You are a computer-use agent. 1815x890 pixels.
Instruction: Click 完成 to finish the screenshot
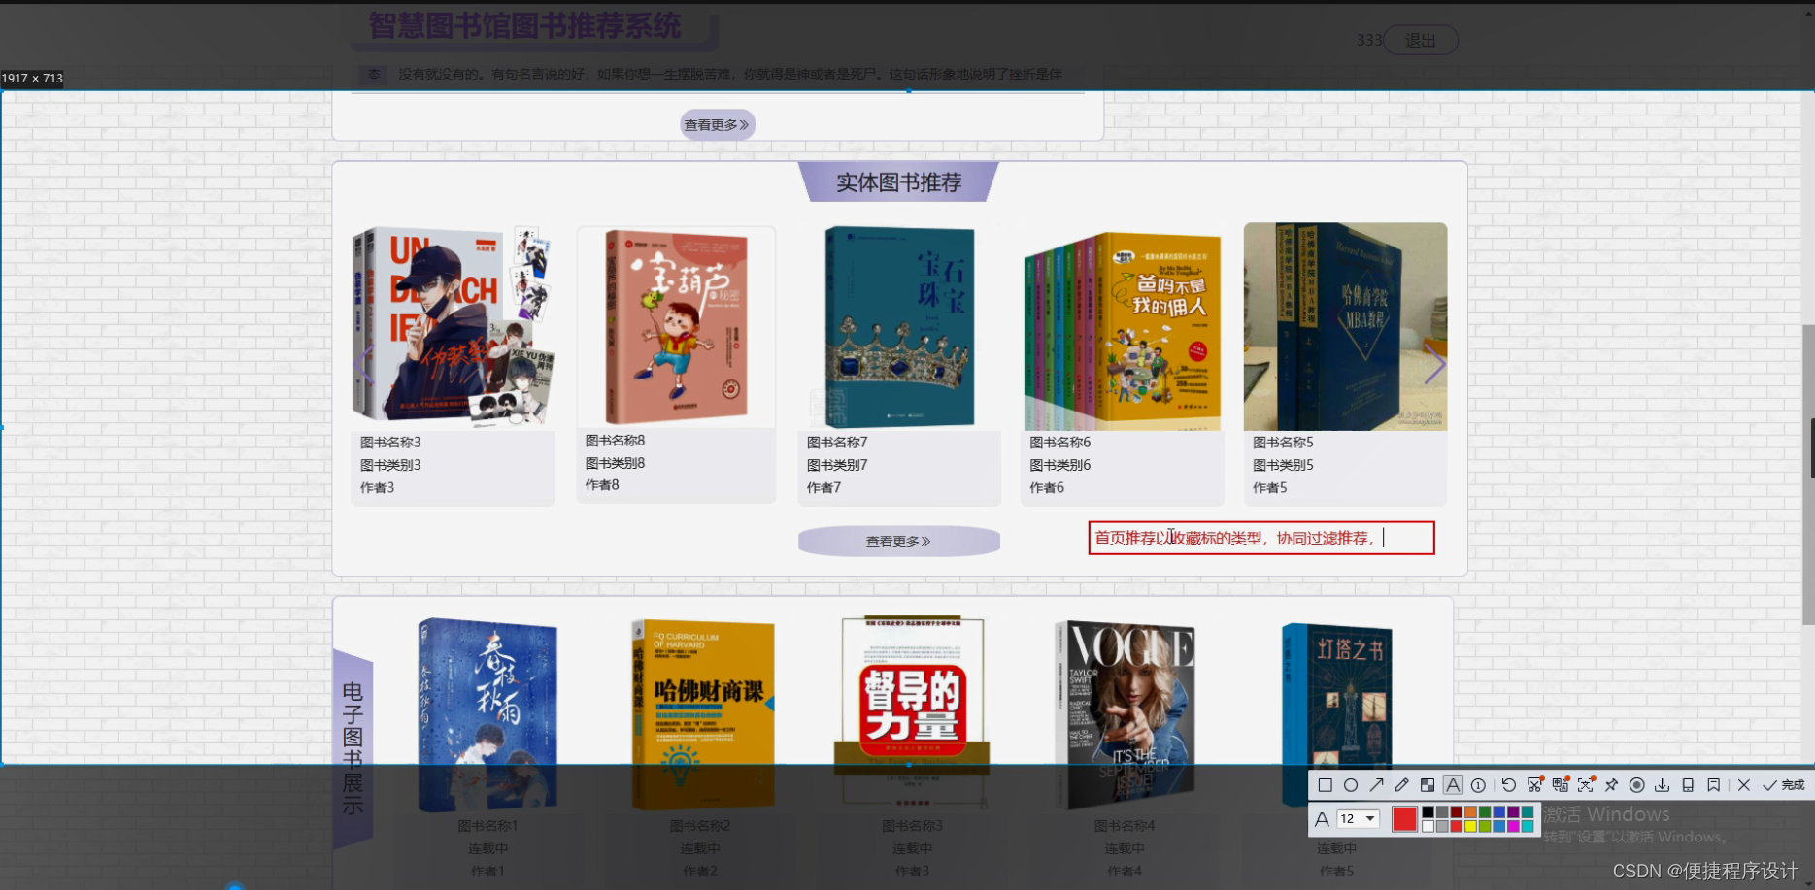tap(1785, 785)
